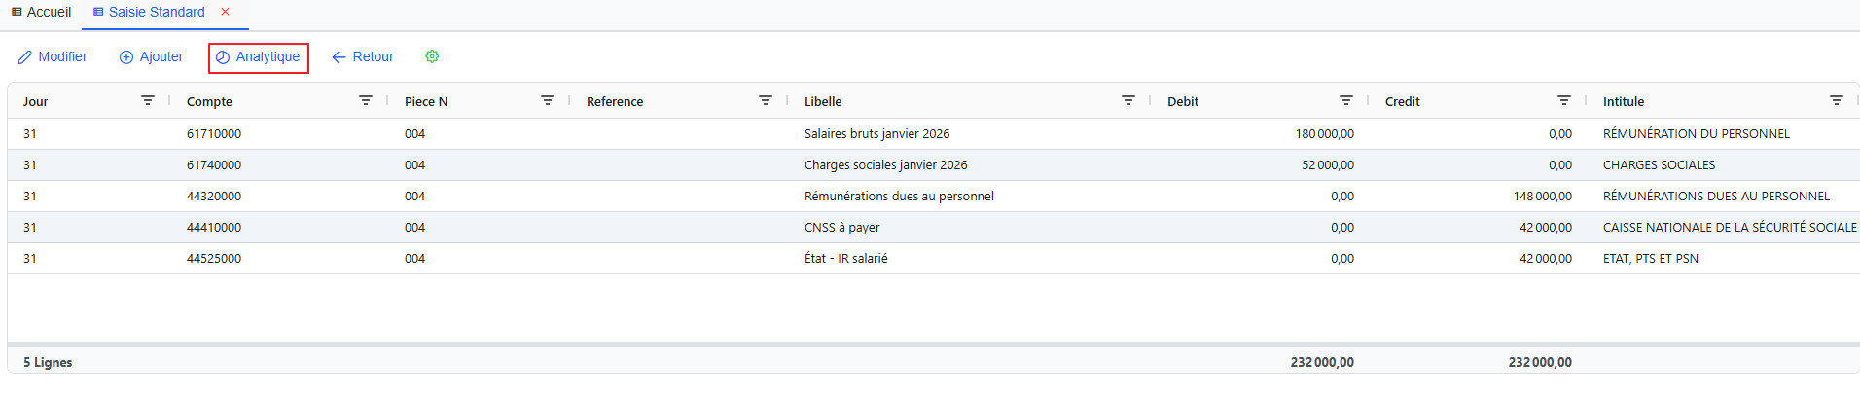
Task: Open the Compte column filter icon
Action: [366, 100]
